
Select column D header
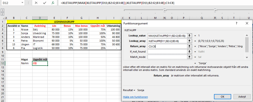click(40, 18)
